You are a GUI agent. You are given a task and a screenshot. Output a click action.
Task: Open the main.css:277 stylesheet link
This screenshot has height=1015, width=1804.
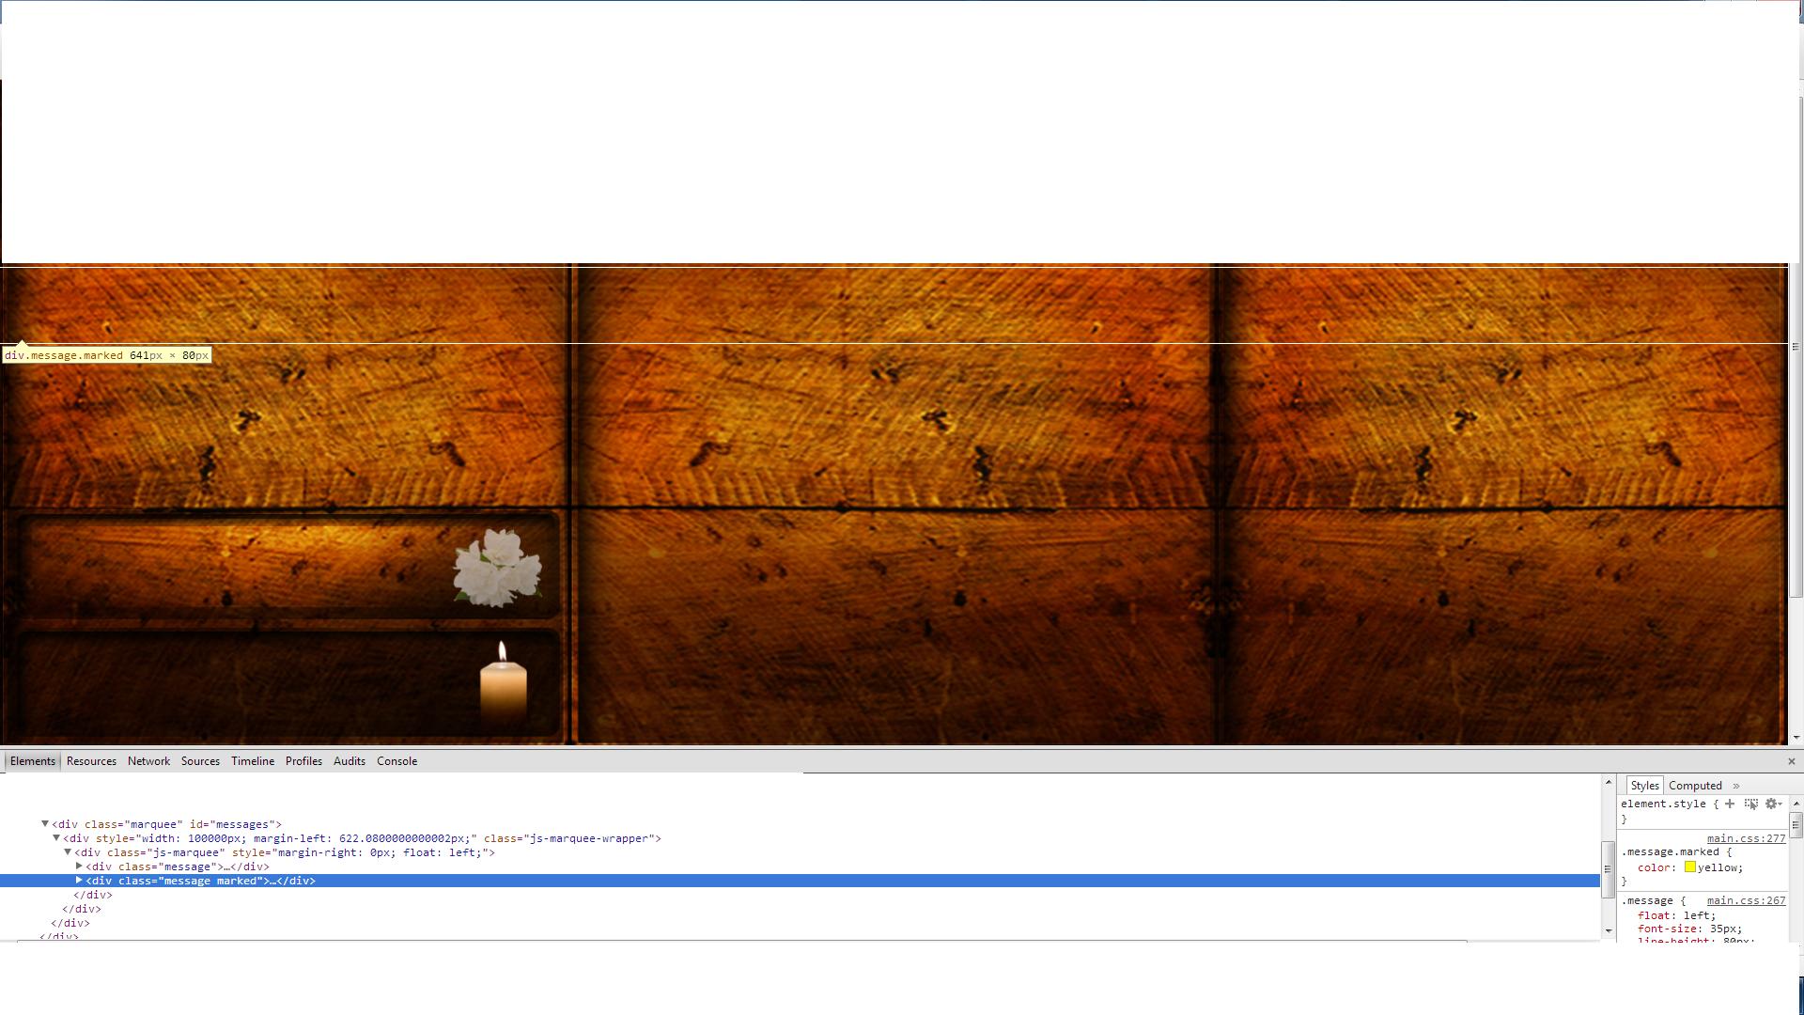pyautogui.click(x=1747, y=838)
